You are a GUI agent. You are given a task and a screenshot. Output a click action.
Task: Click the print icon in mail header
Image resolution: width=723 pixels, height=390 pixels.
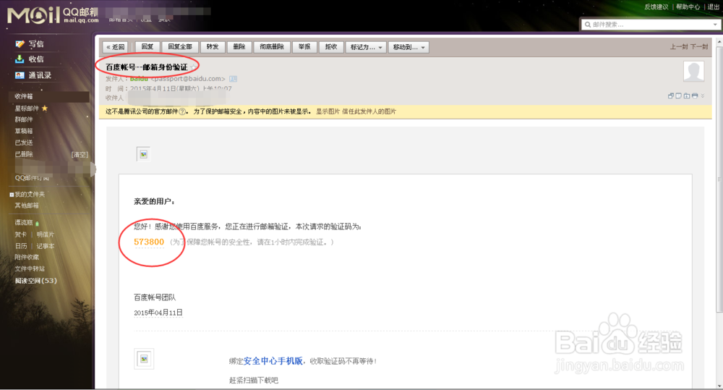tap(695, 96)
